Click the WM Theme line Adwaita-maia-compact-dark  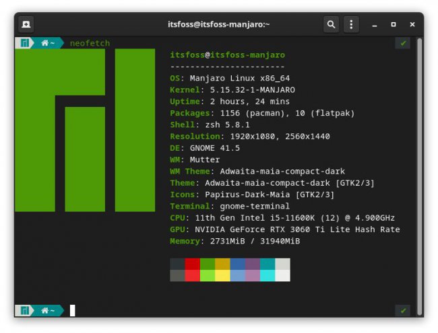point(257,172)
